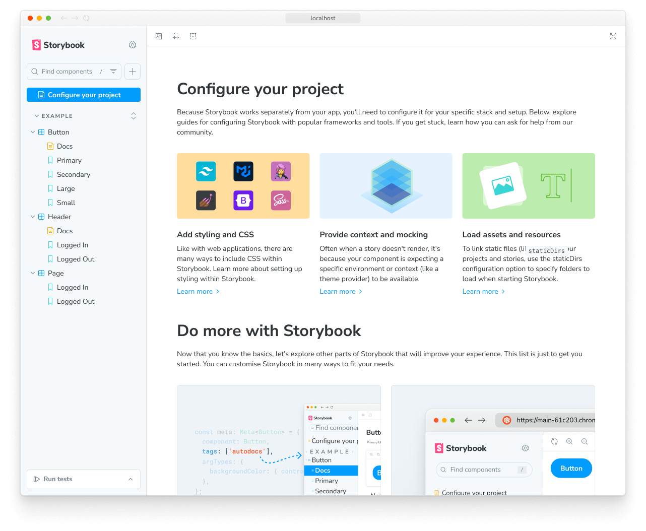Click the localhost address bar
Image resolution: width=646 pixels, height=531 pixels.
click(322, 18)
